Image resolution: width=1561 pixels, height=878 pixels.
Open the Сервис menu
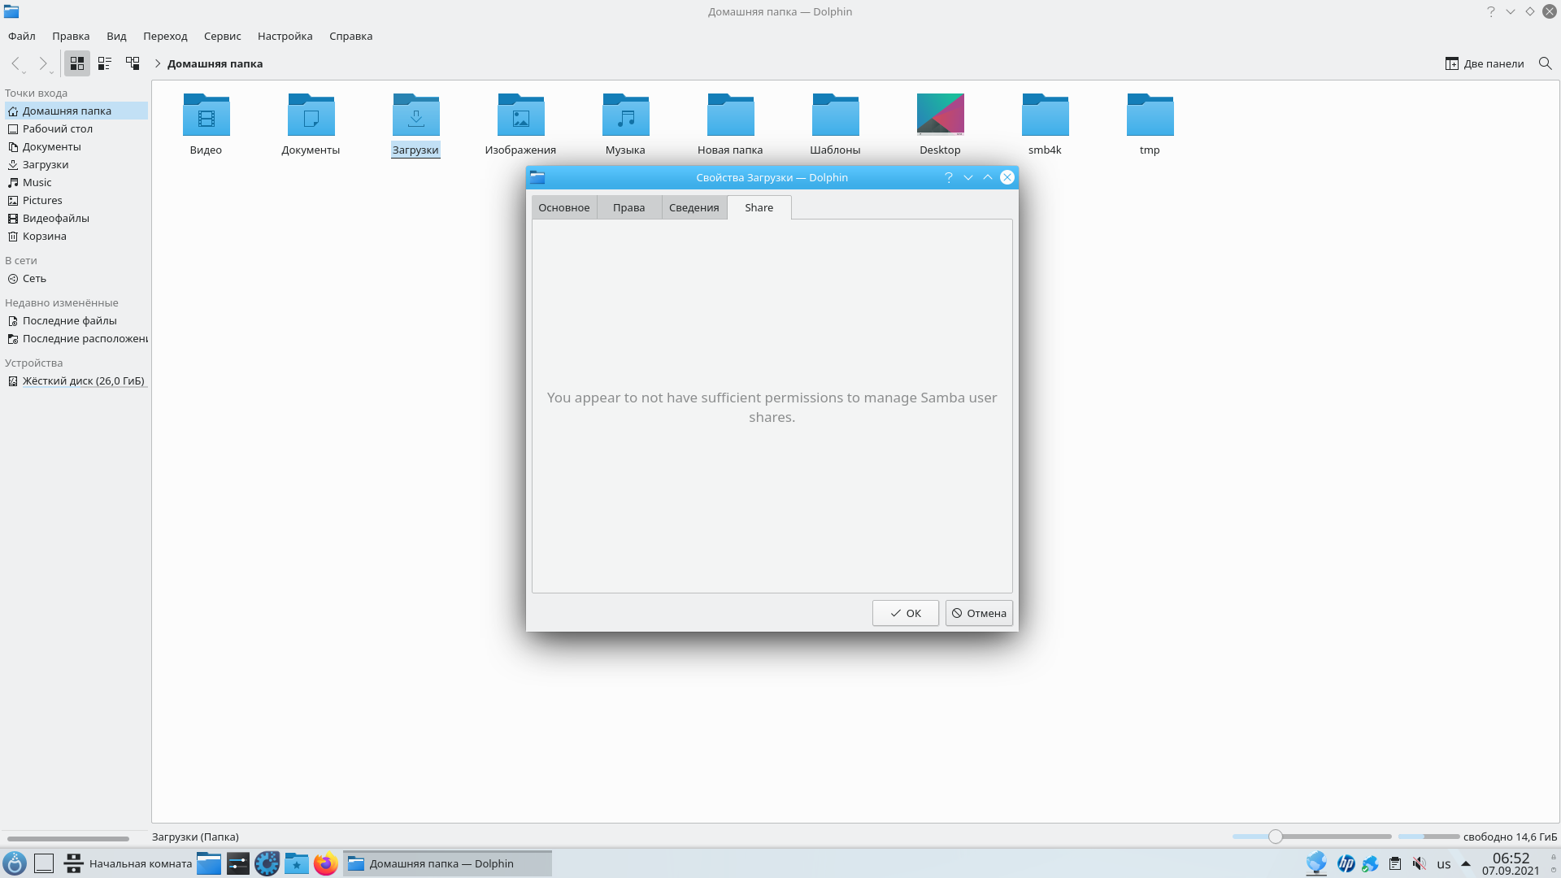coord(222,36)
